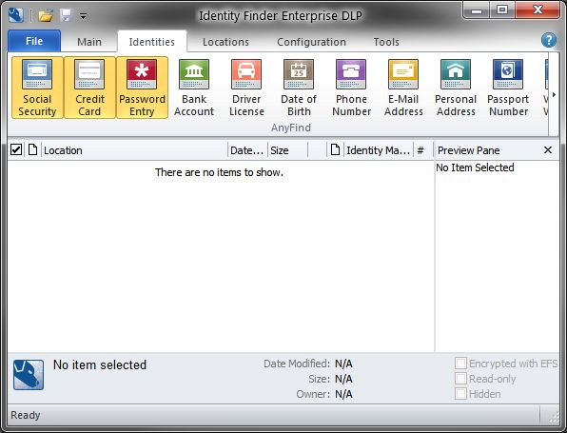Click the bloodhound logo in details pane
This screenshot has width=567, height=433.
29,375
